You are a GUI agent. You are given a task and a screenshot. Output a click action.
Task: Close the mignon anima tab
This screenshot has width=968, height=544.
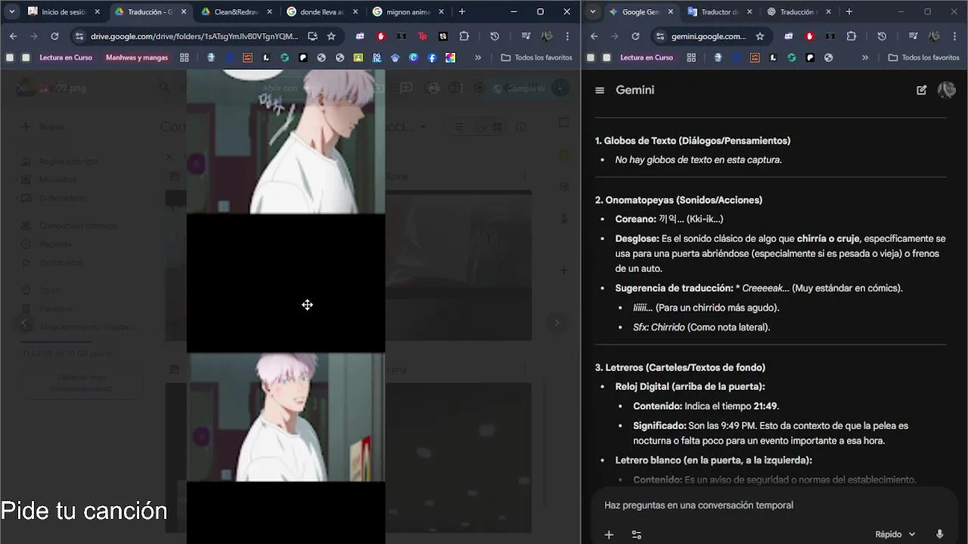[x=442, y=12]
